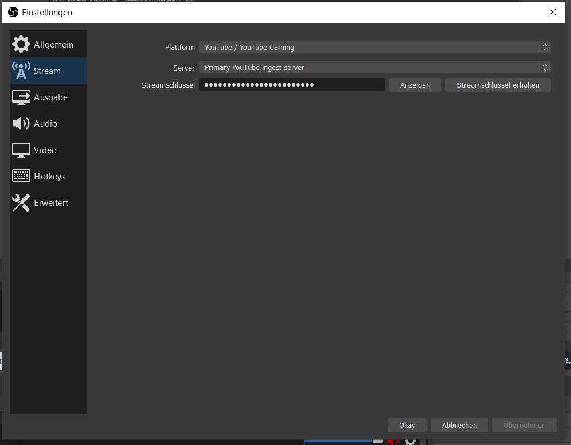This screenshot has height=445, width=571.
Task: Click the Audio speaker icon
Action: click(21, 124)
